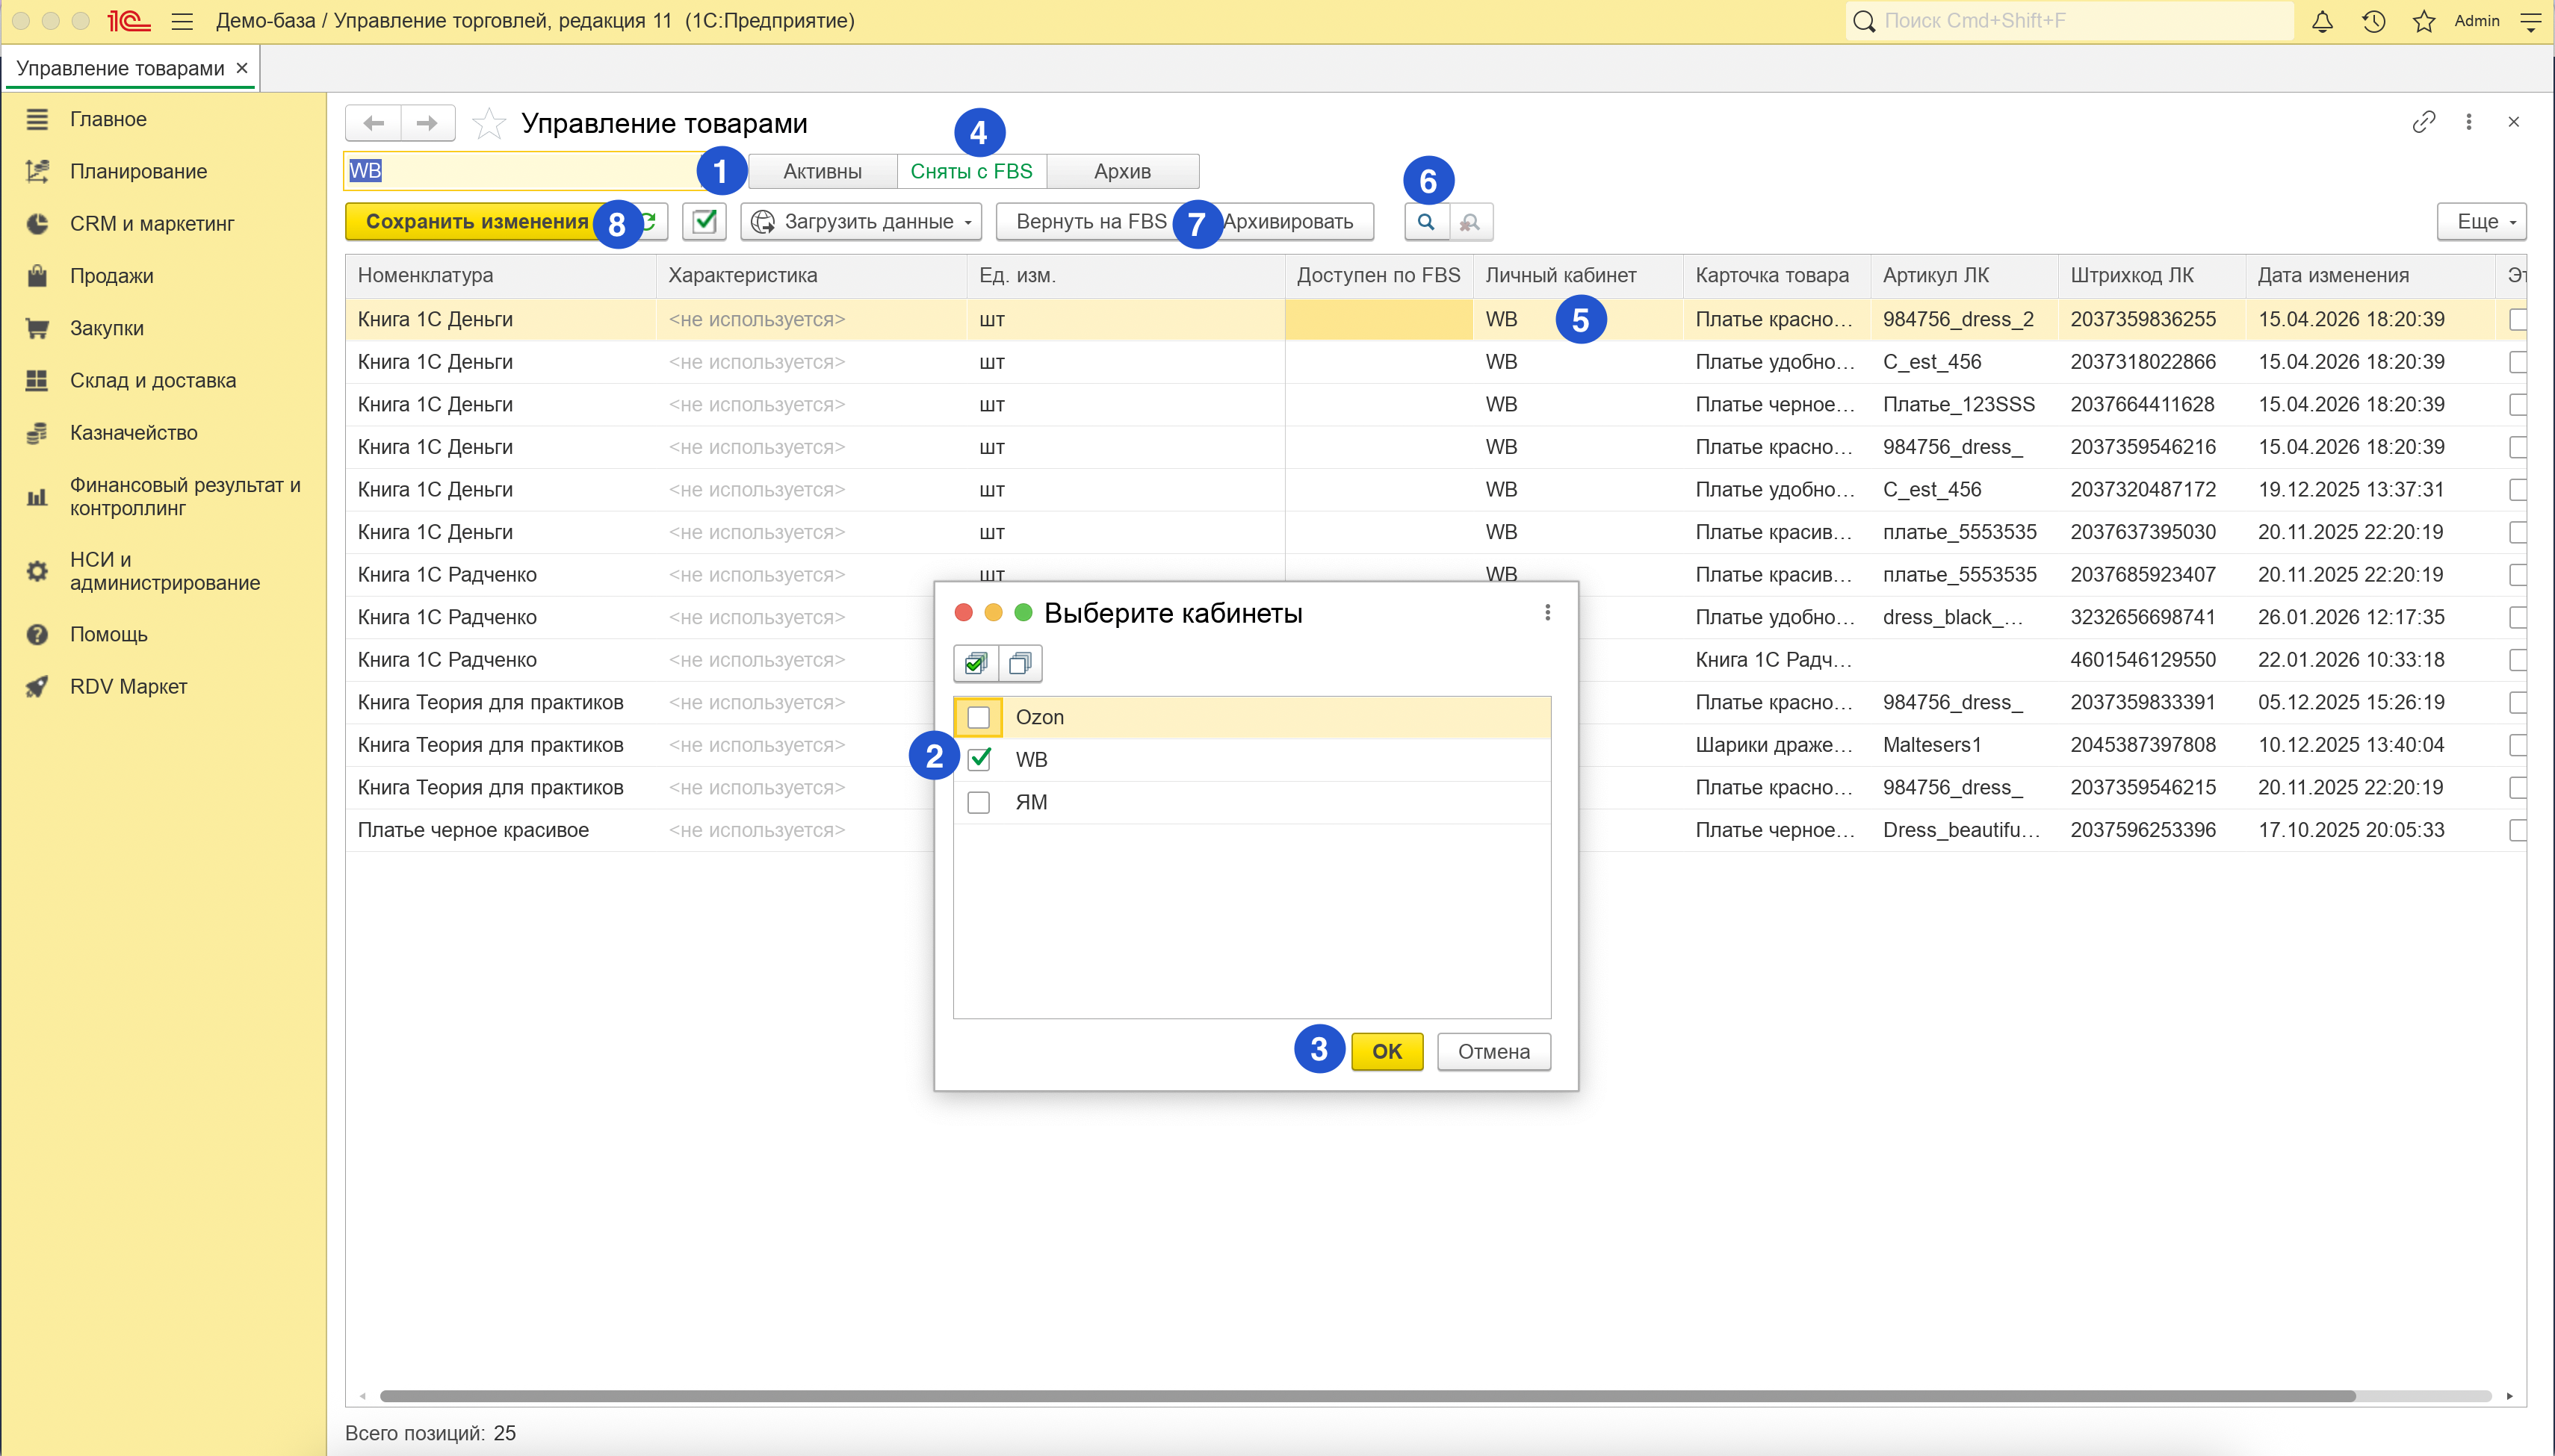Viewport: 2555px width, 1456px height.
Task: Check the Ozon cabinet checkbox
Action: (x=979, y=717)
